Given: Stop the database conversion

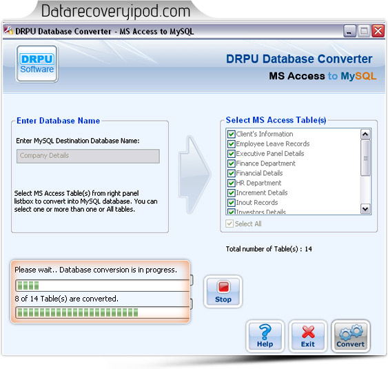Looking at the screenshot, I should pos(223,292).
